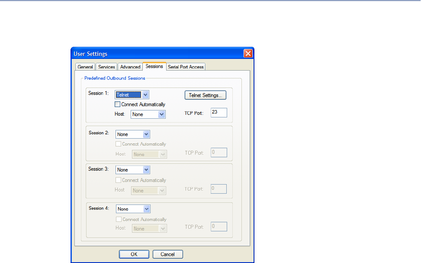Click the Session 1 label
This screenshot has height=263, width=421.
click(98, 93)
